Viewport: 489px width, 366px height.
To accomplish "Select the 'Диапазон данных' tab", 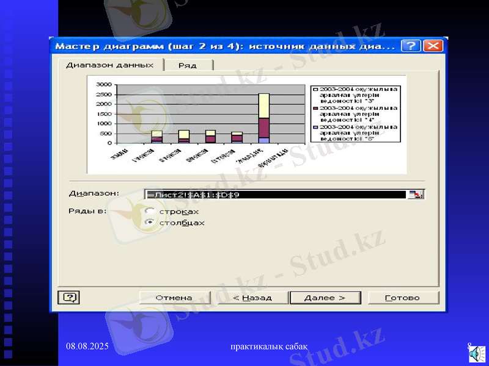I will [110, 65].
